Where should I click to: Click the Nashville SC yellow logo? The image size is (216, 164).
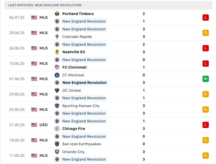pyautogui.click(x=57, y=52)
